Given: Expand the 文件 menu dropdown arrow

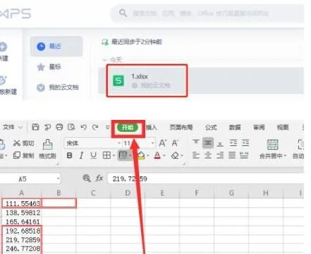Looking at the screenshot, I should 20,128.
